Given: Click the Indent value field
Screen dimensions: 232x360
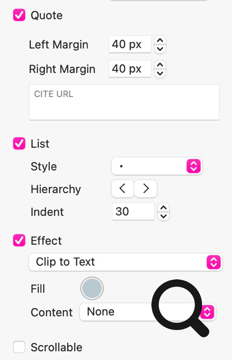Looking at the screenshot, I should point(133,211).
